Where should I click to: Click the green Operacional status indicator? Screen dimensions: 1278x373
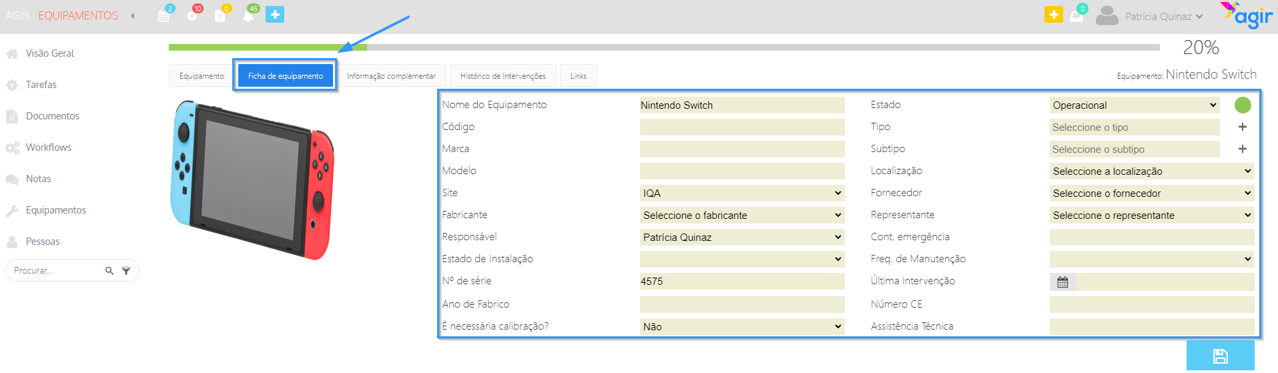click(x=1243, y=105)
